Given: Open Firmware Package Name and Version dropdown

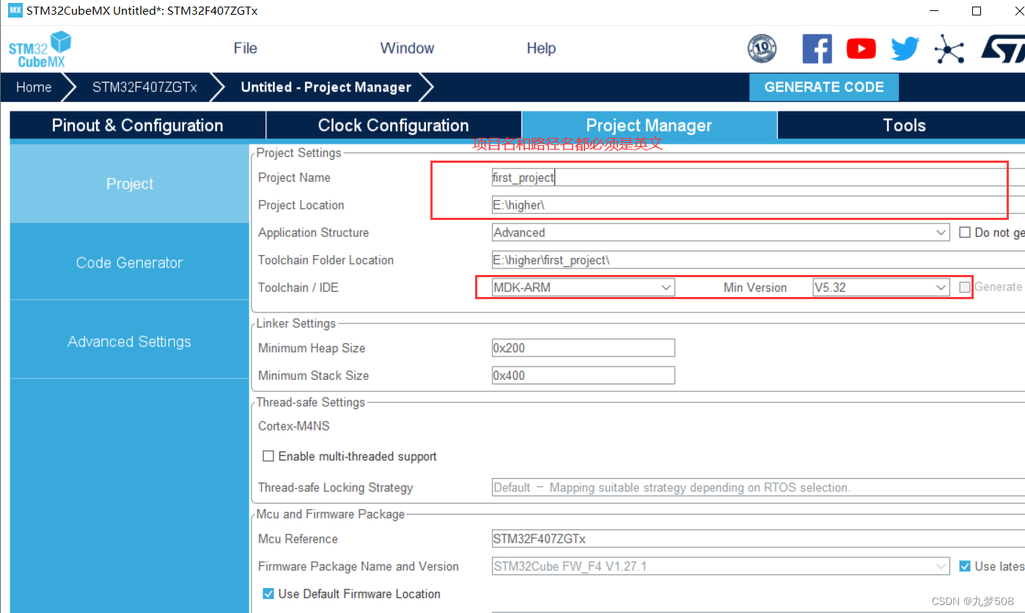Looking at the screenshot, I should tap(721, 566).
